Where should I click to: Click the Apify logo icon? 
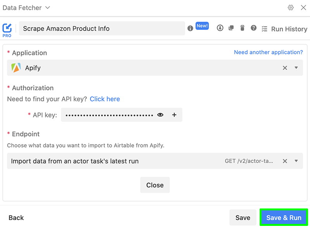[16, 68]
